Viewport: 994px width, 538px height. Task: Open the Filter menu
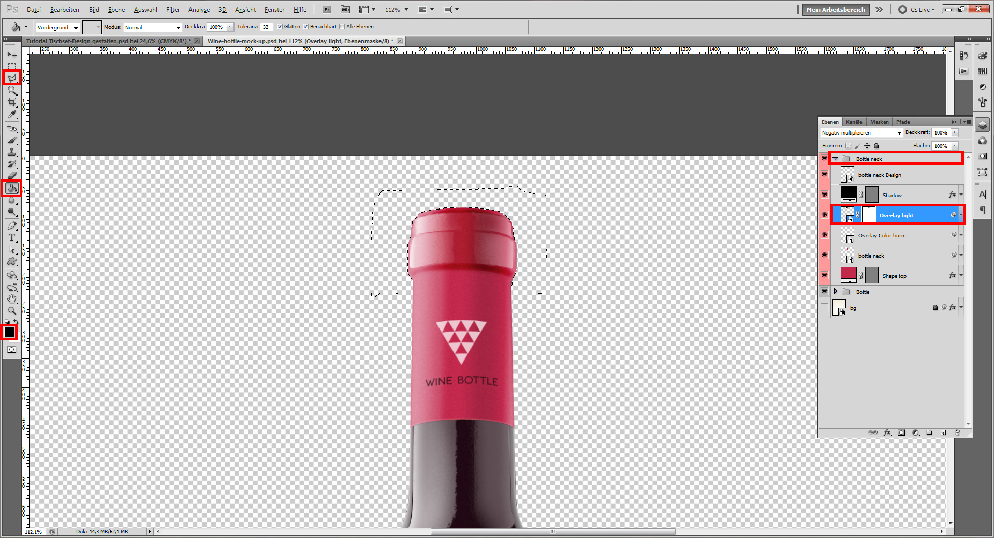(172, 9)
